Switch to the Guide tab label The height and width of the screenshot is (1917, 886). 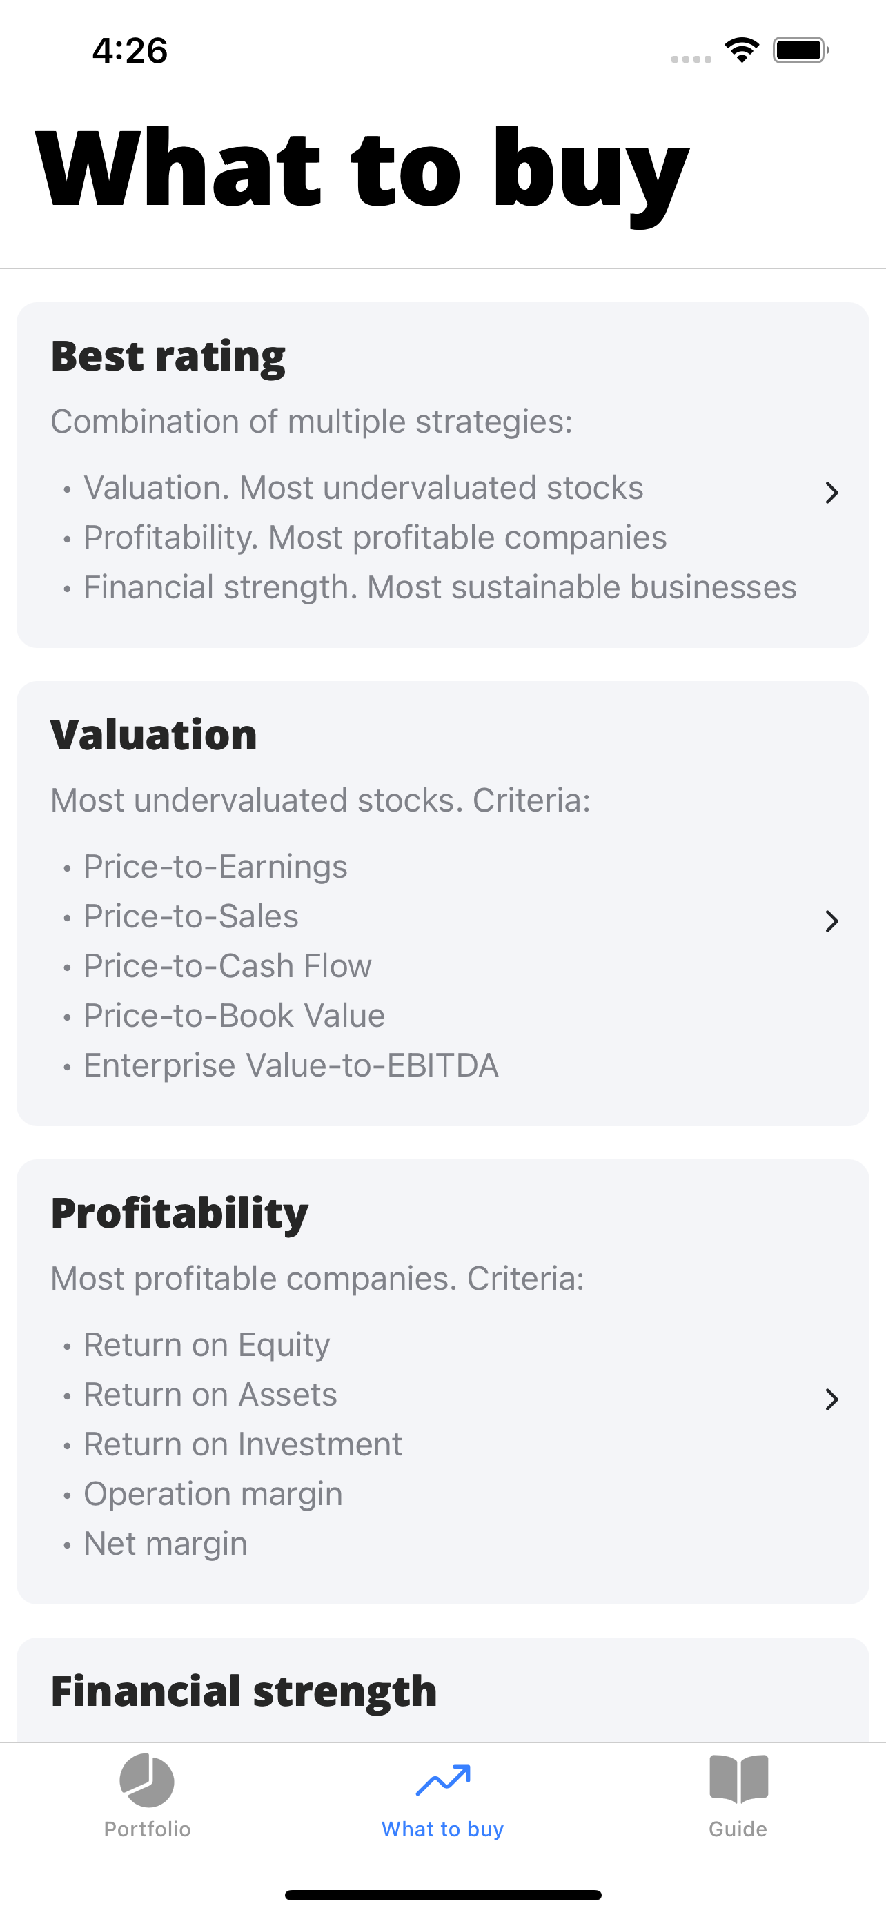738,1829
